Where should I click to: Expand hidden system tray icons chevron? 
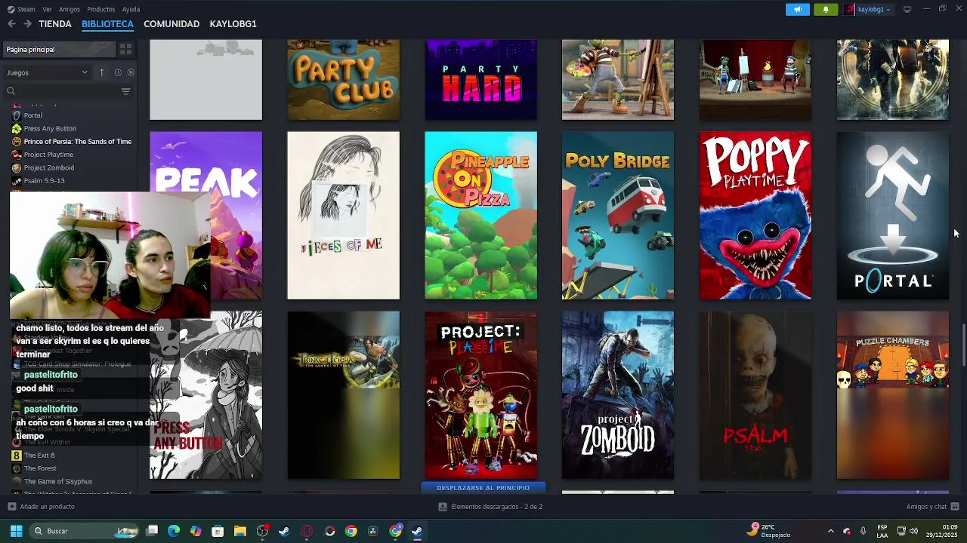830,531
